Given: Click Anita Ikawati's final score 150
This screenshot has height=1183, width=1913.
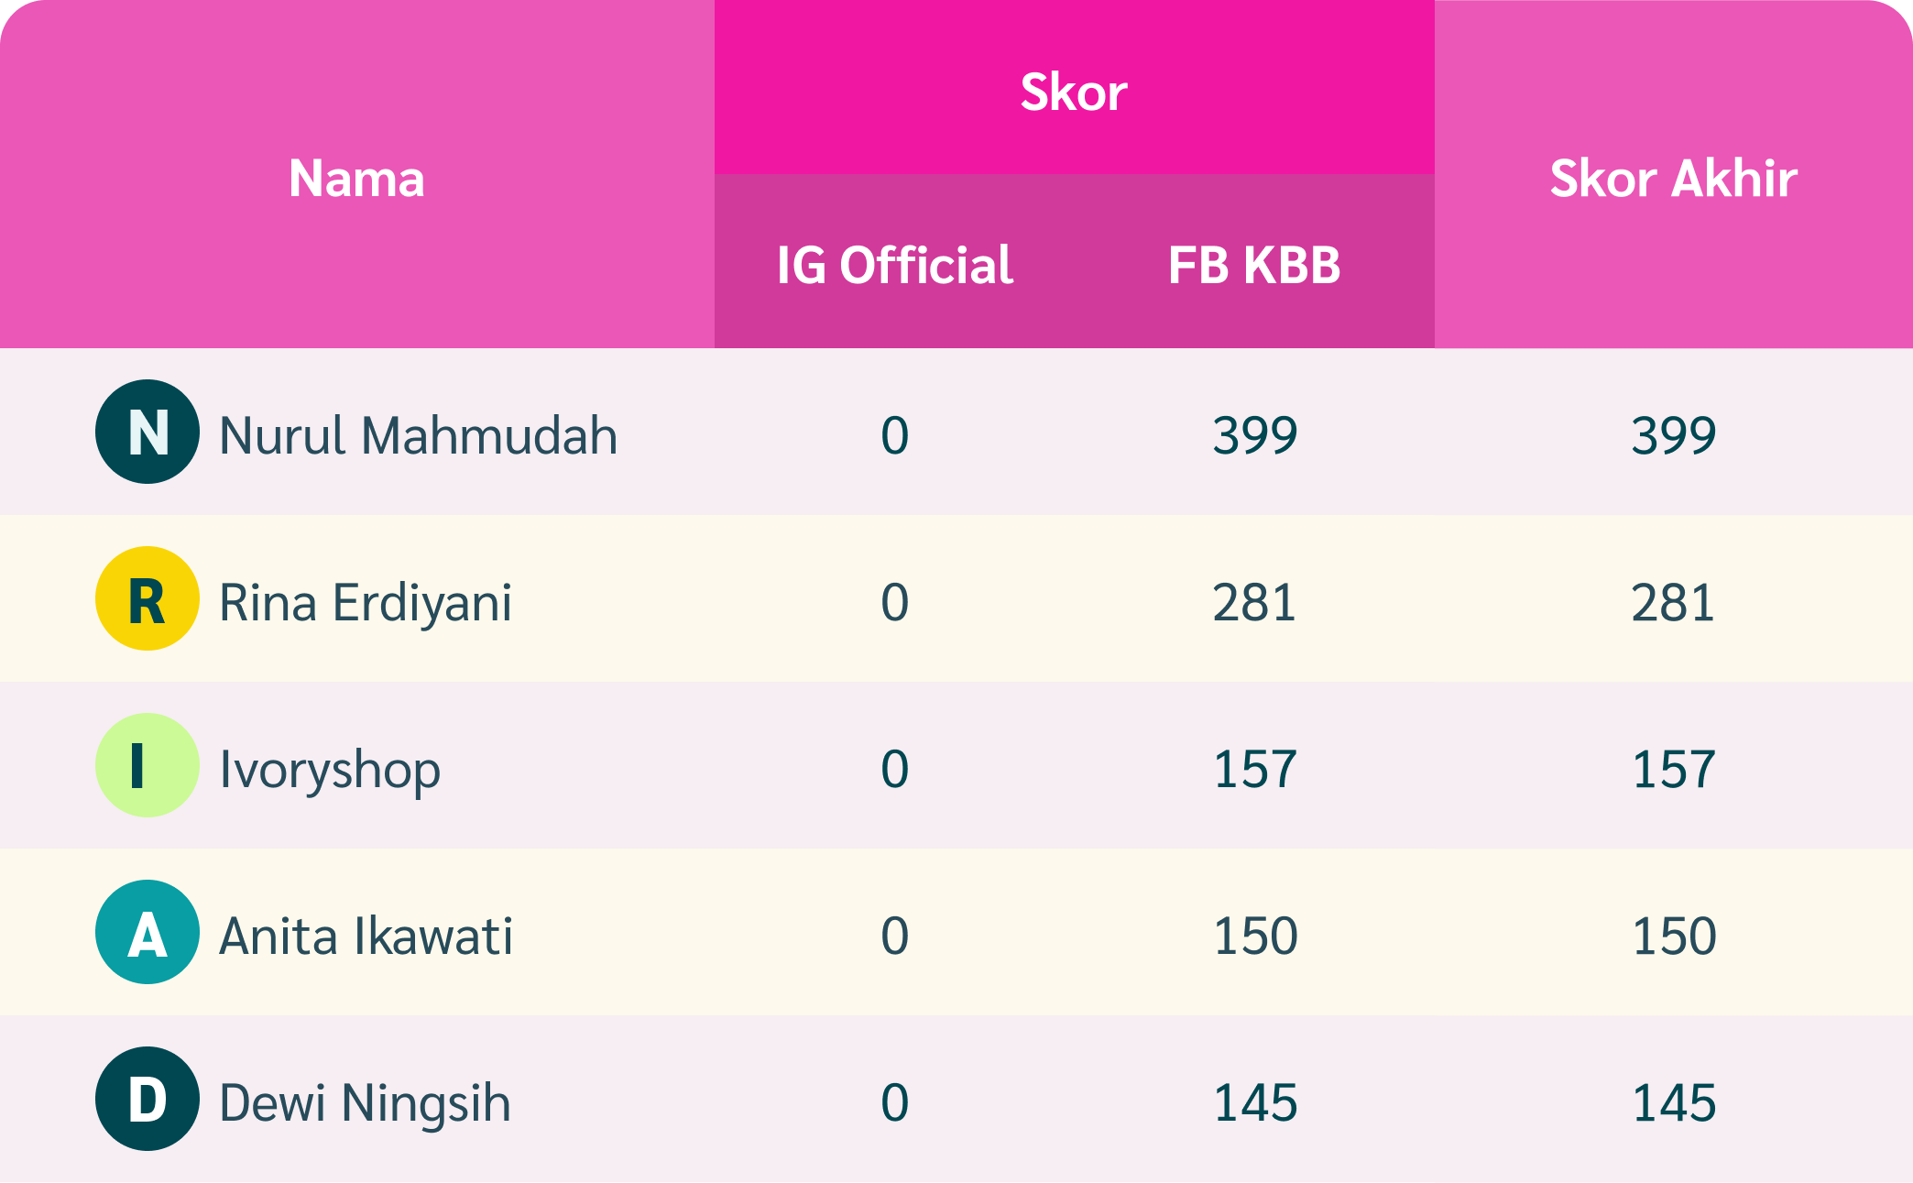Looking at the screenshot, I should point(1674,936).
